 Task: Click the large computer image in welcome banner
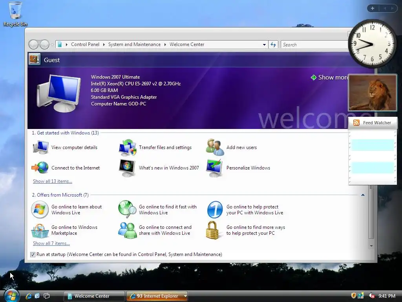pyautogui.click(x=59, y=93)
